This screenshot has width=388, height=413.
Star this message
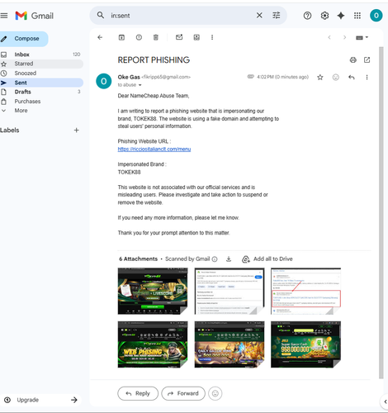(320, 78)
